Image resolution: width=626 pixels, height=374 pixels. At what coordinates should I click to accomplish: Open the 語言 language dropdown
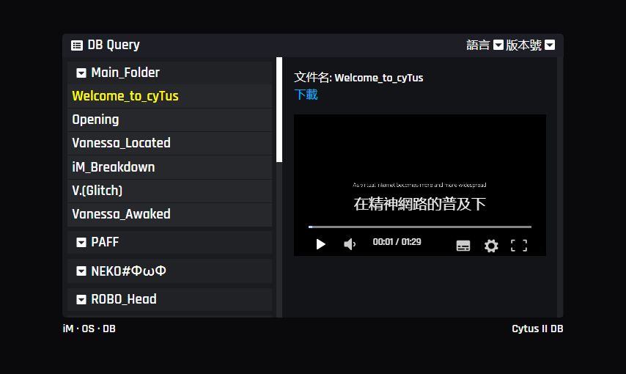click(x=498, y=45)
